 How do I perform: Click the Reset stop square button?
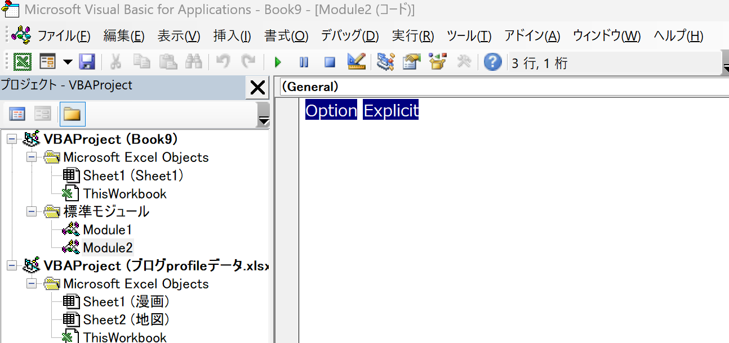tap(330, 62)
